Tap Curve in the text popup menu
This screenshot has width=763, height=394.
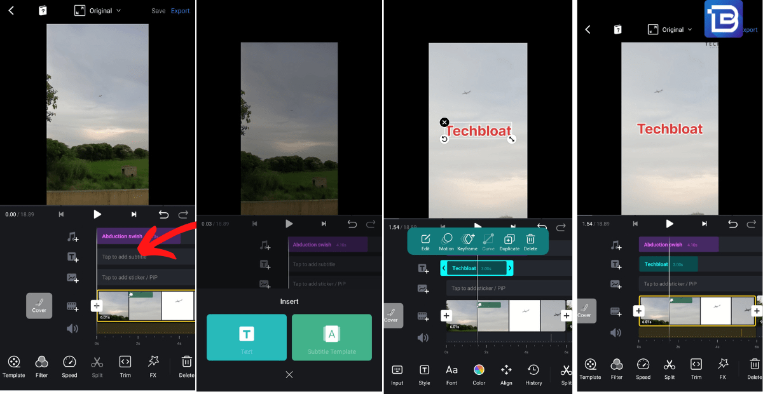[x=488, y=242]
